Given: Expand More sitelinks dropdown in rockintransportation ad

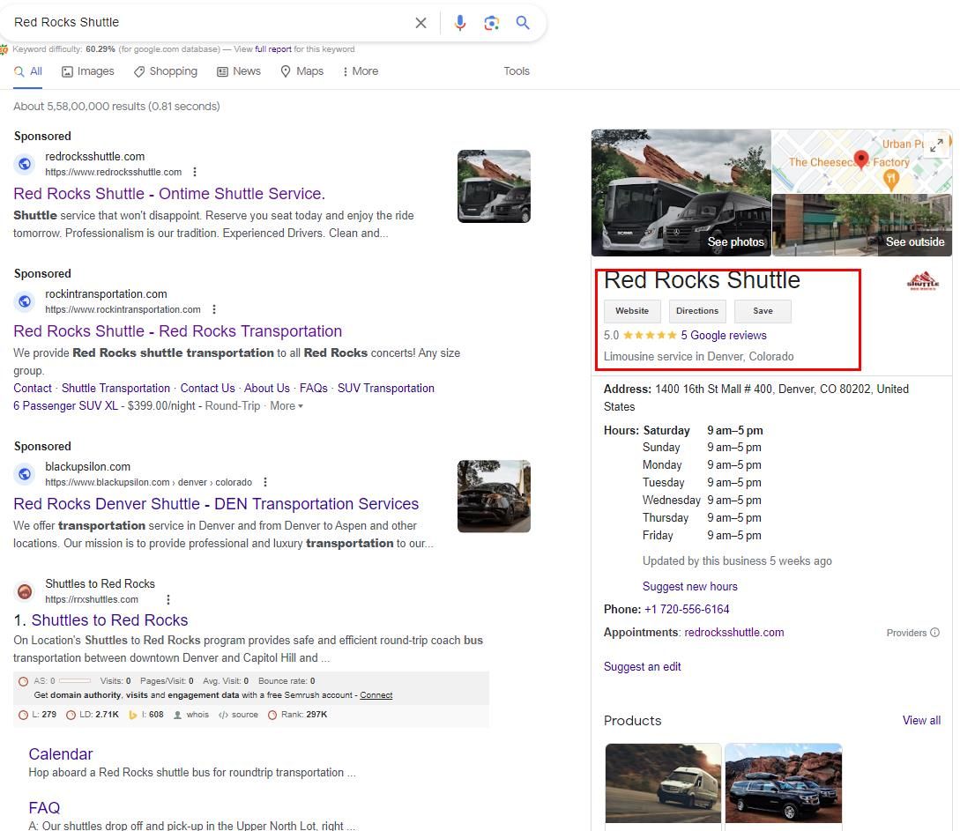Looking at the screenshot, I should [286, 406].
